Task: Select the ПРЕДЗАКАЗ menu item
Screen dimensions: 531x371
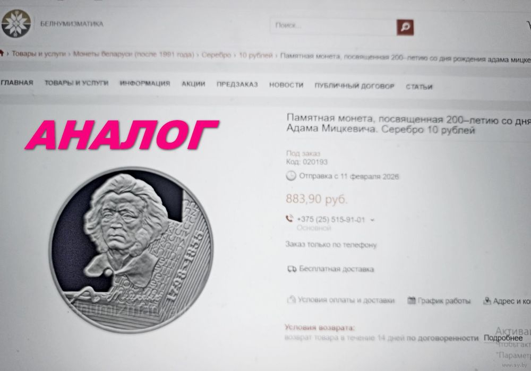Action: click(237, 84)
